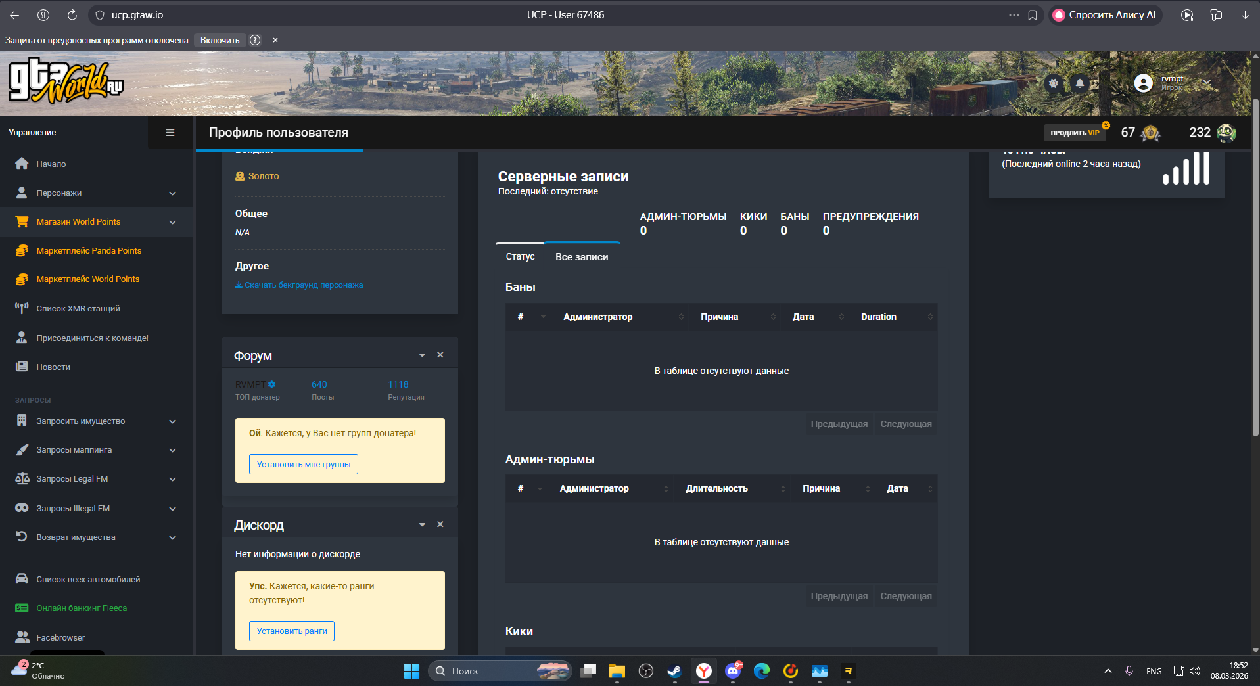Expand Запросить имущество submenu
This screenshot has height=686, width=1260.
click(96, 421)
